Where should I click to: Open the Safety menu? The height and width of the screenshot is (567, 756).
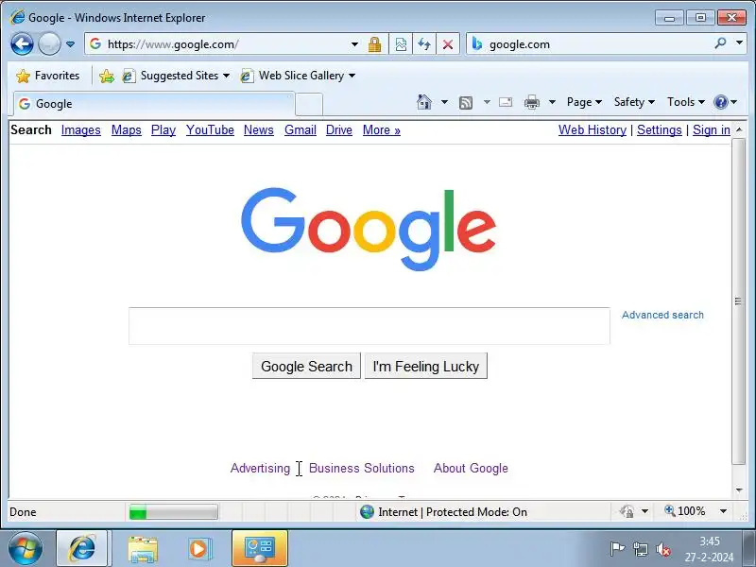[x=634, y=102]
